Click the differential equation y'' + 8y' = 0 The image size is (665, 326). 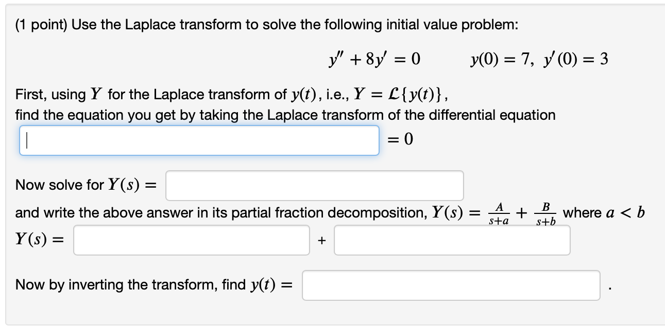pos(374,60)
